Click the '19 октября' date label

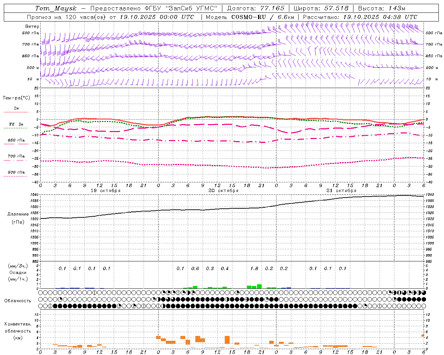click(105, 191)
